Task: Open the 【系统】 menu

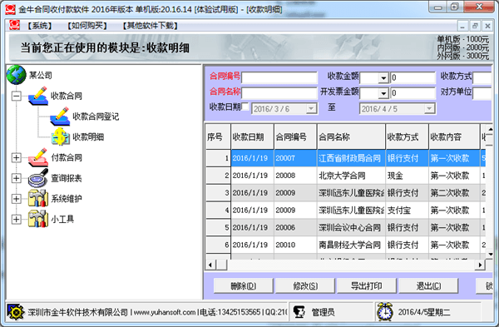Action: pyautogui.click(x=40, y=26)
